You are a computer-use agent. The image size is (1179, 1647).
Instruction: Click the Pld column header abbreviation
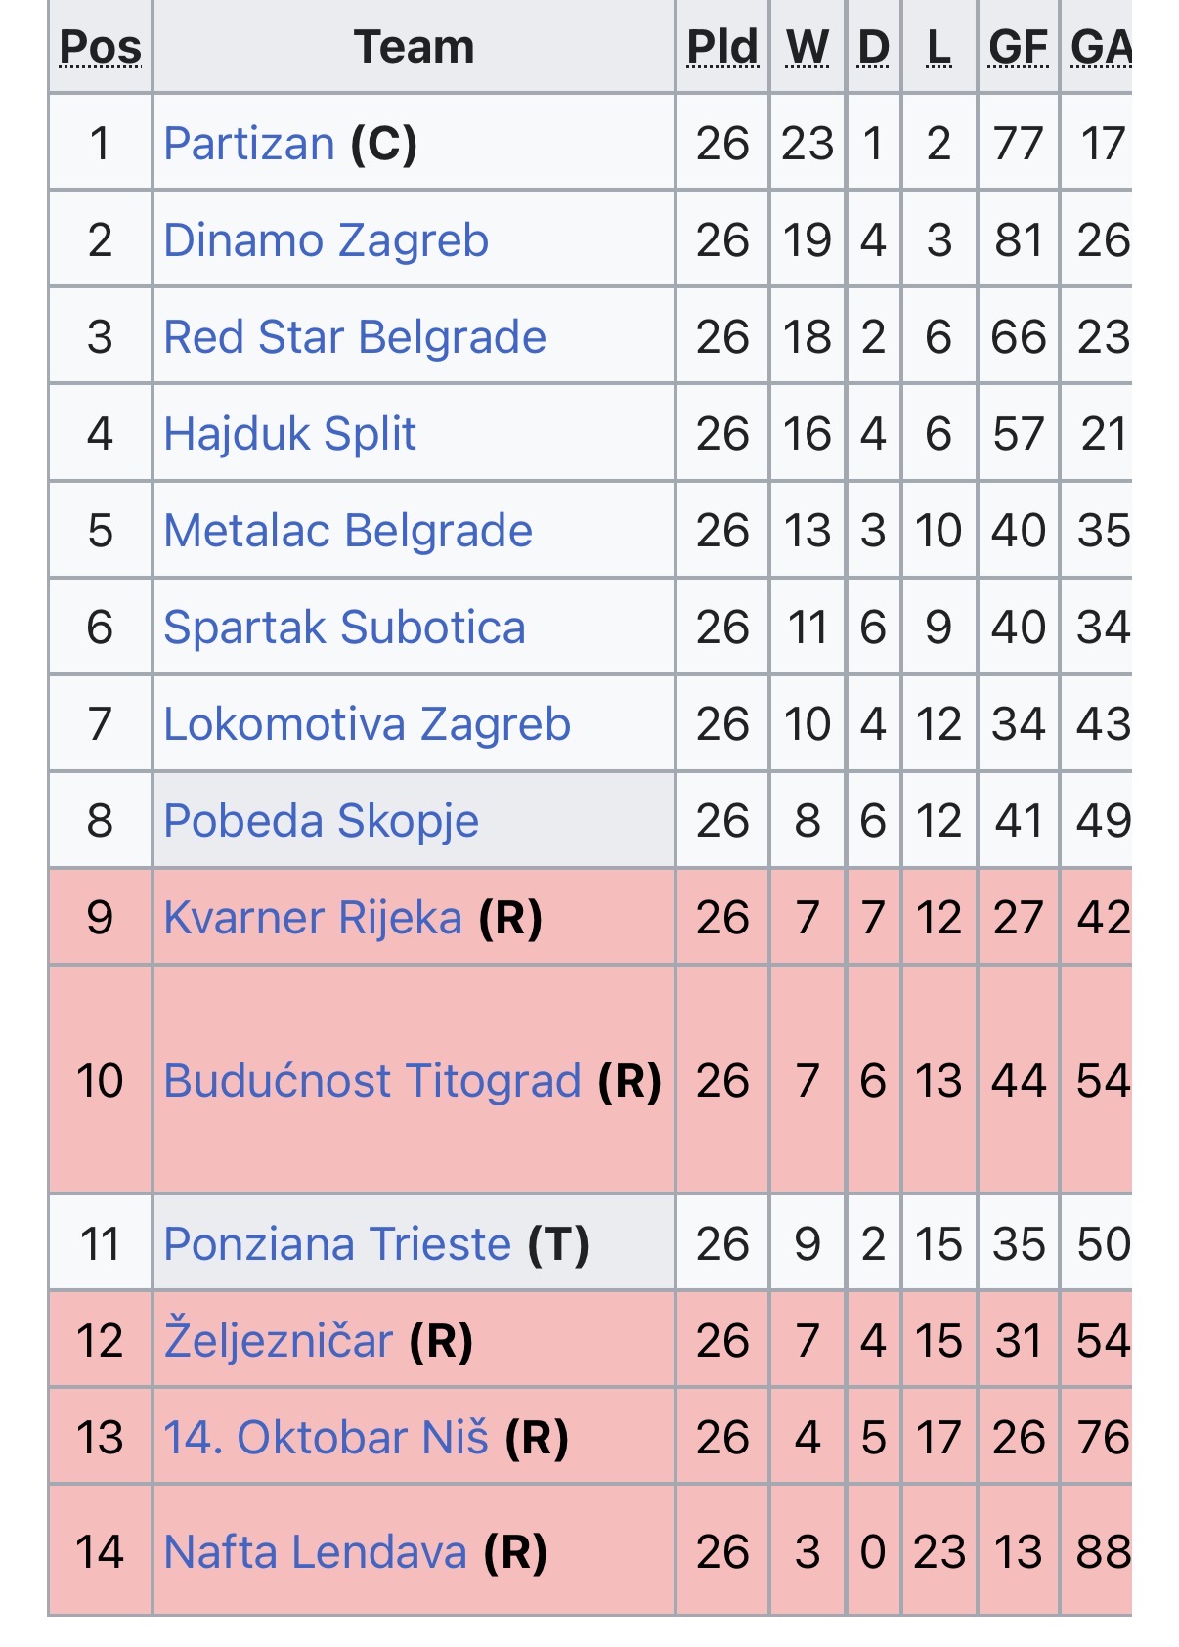[x=722, y=47]
